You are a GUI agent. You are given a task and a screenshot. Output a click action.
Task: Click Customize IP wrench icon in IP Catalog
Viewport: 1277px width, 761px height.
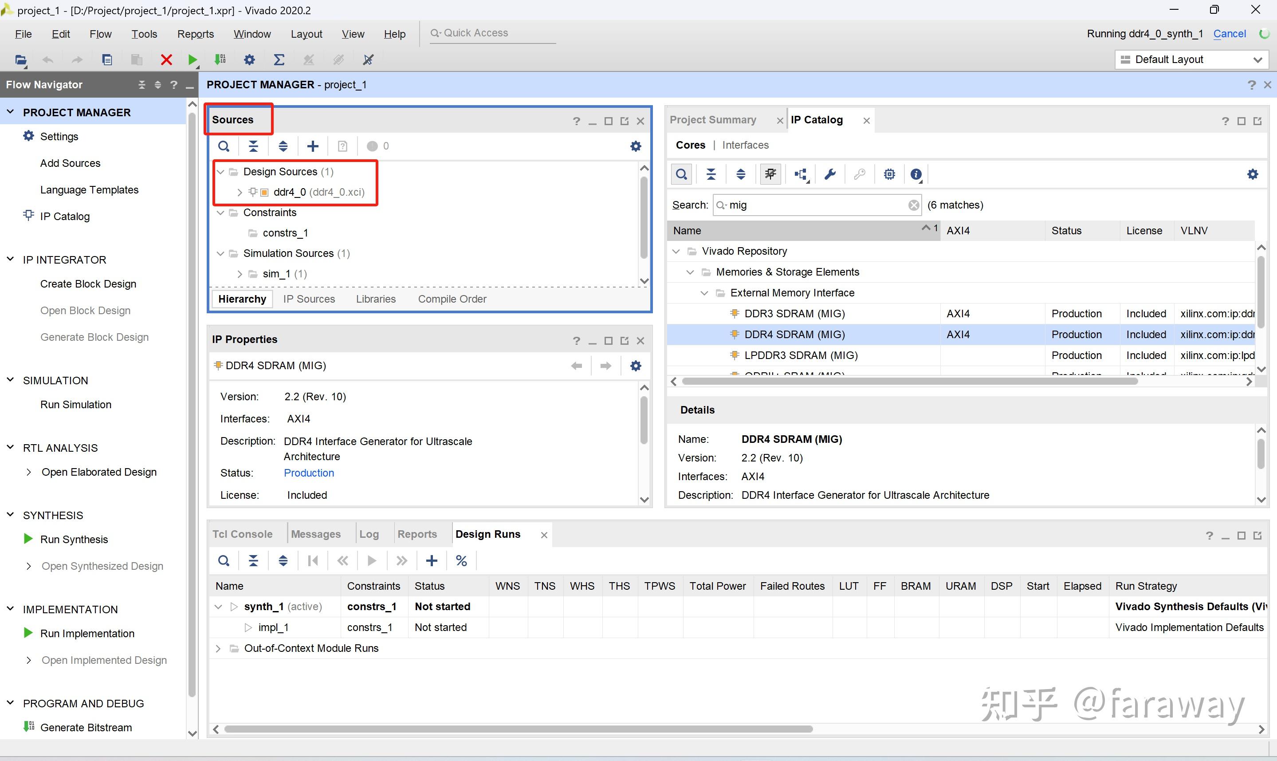(829, 174)
